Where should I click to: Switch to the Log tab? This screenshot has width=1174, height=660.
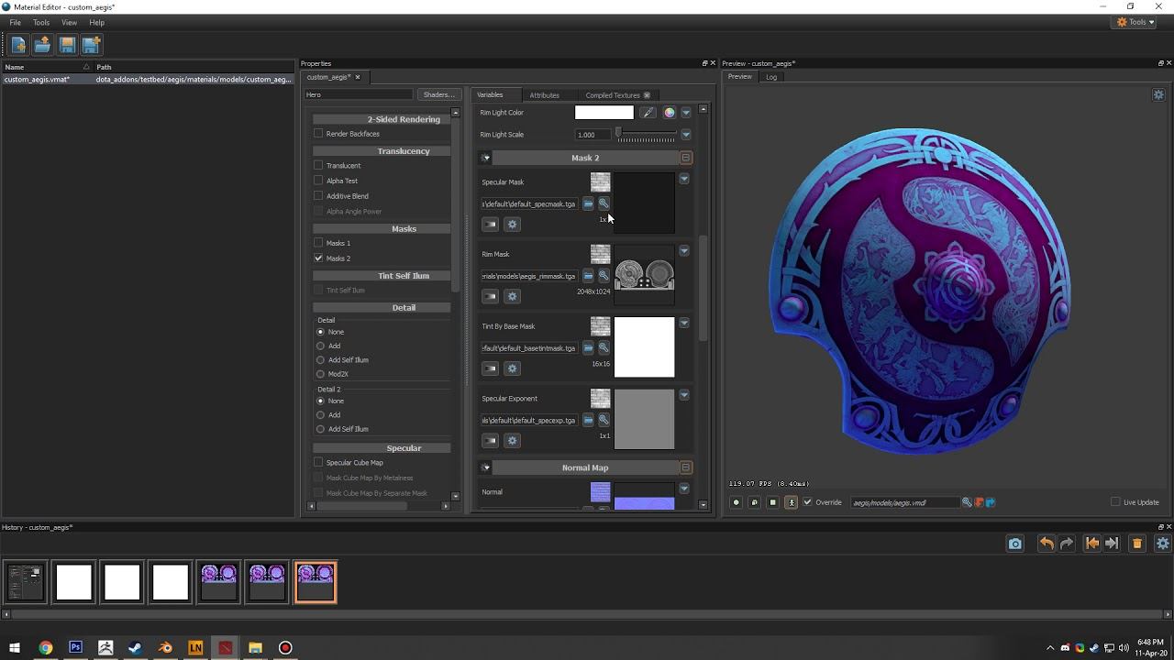pos(771,77)
